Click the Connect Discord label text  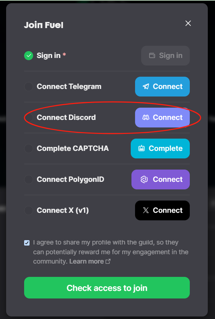[66, 117]
